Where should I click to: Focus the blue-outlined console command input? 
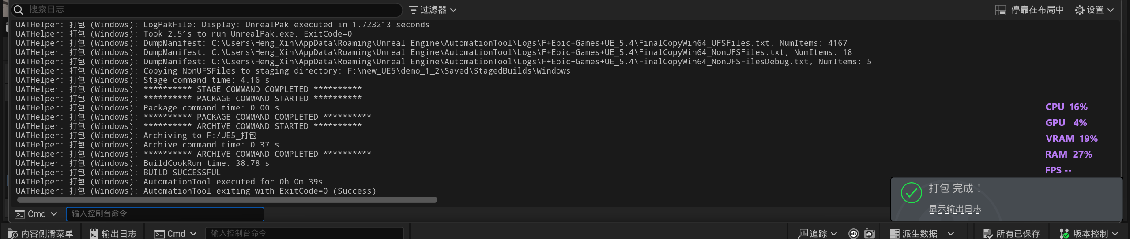(x=165, y=214)
